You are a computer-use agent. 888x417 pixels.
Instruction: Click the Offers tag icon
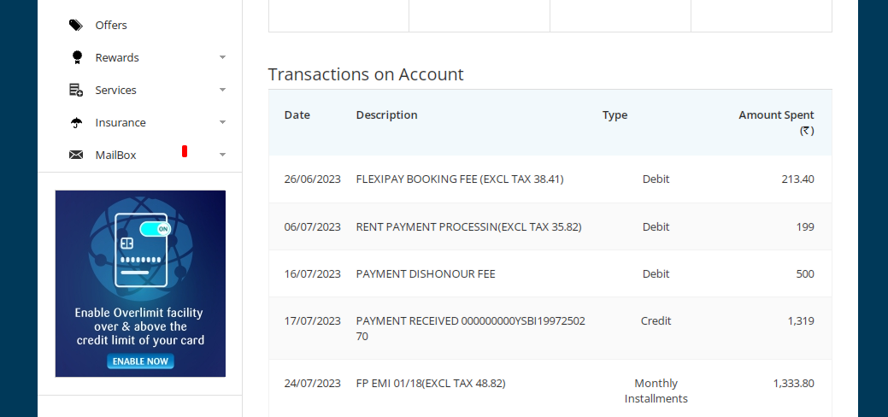click(x=76, y=25)
